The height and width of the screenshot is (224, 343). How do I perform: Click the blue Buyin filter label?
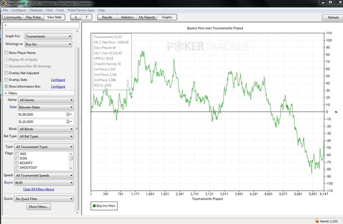click(9, 182)
